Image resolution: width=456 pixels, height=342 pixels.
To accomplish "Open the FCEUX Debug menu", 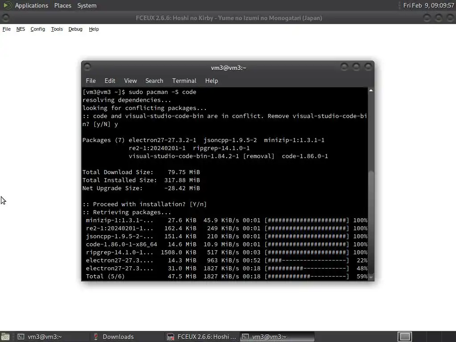I will coord(75,29).
